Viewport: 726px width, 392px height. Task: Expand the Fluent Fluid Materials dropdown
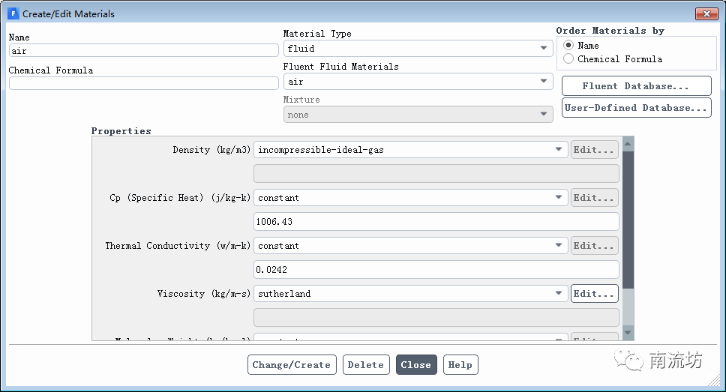[418, 82]
